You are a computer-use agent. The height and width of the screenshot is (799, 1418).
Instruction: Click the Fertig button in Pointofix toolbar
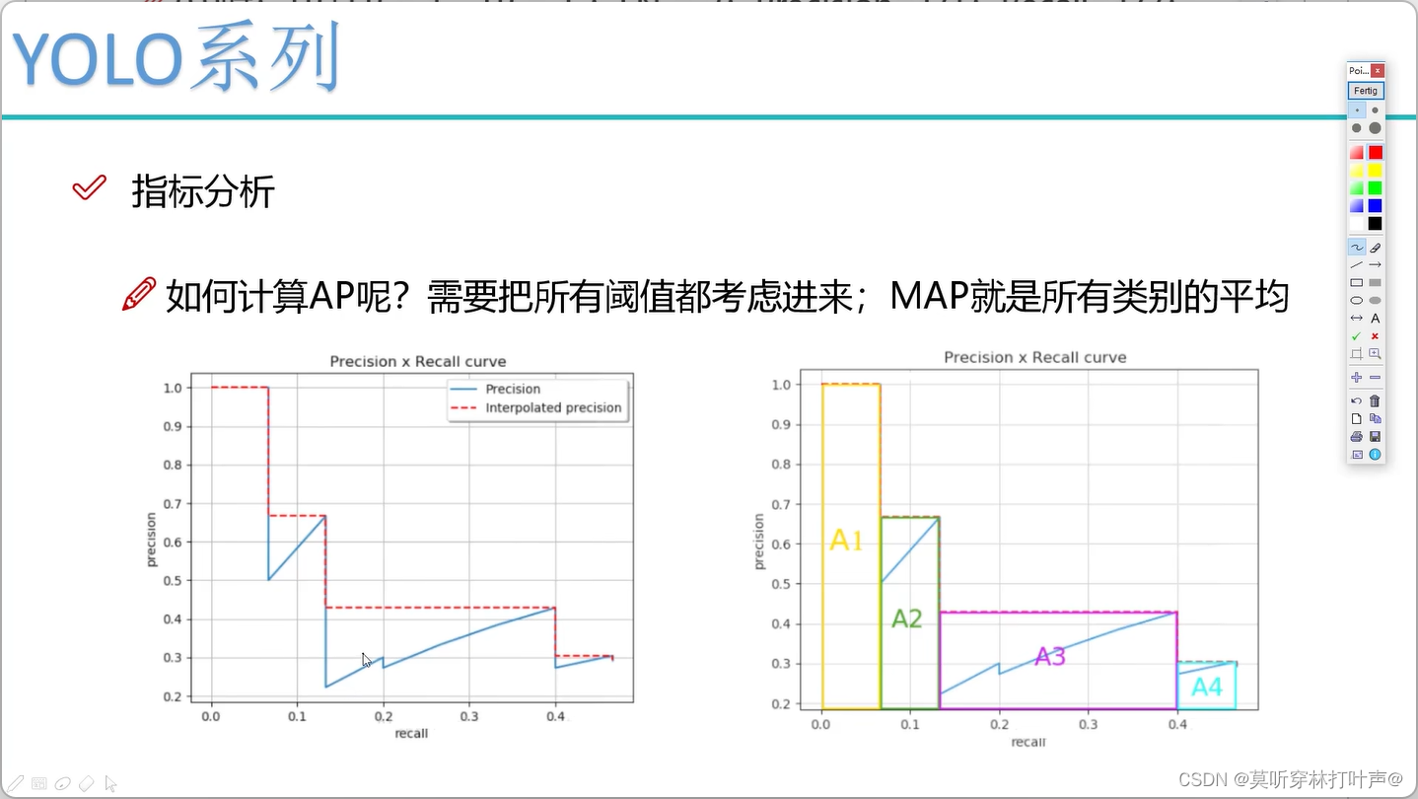pos(1366,90)
